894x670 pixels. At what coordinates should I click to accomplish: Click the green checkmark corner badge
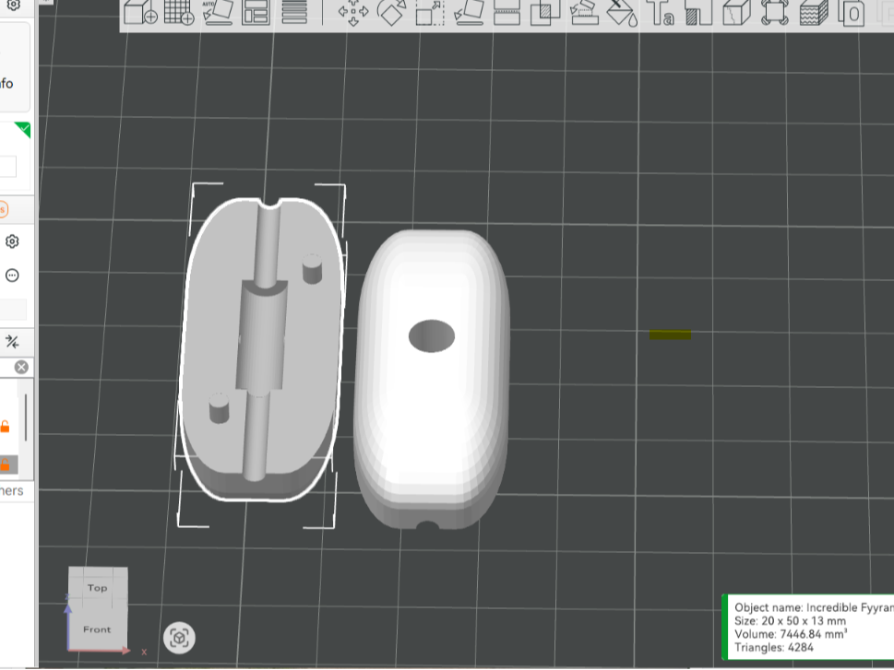pos(23,129)
